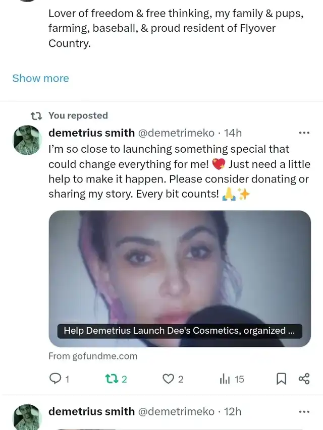
Task: Open replies on the Dee's Cosmetics post
Action: (55, 379)
